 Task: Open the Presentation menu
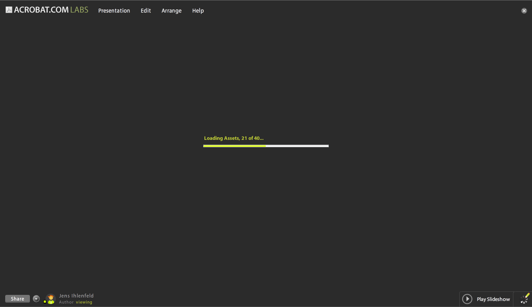point(114,10)
